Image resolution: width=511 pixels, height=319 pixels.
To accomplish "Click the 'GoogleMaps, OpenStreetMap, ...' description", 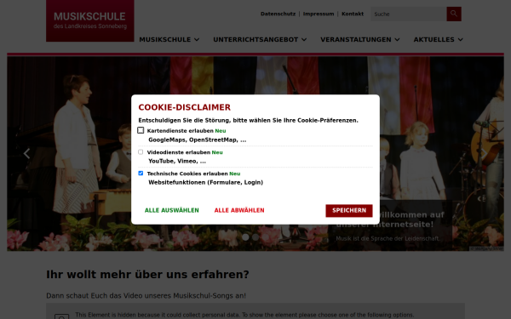I will pyautogui.click(x=198, y=140).
